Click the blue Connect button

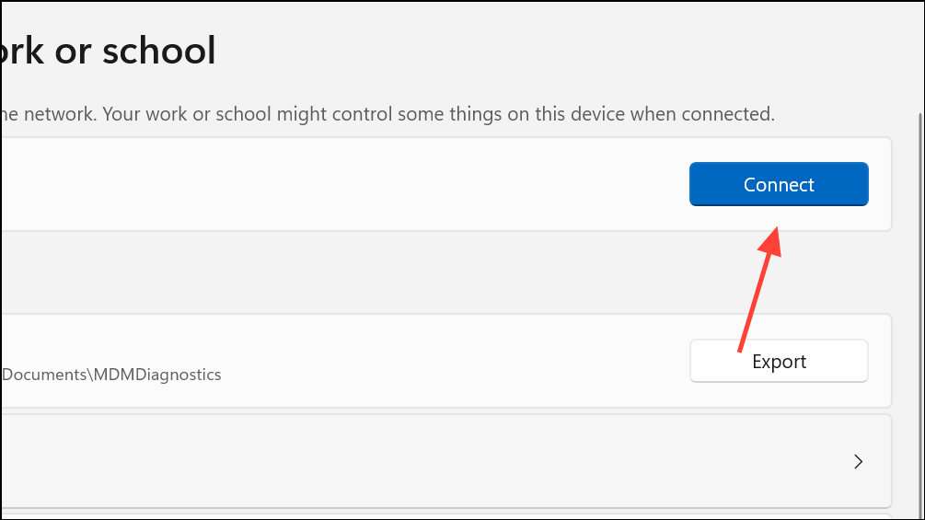click(x=779, y=184)
